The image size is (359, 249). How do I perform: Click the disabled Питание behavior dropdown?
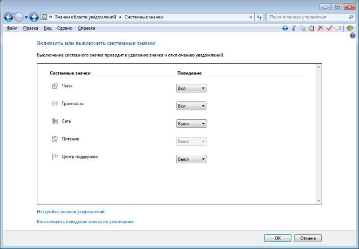tap(191, 141)
